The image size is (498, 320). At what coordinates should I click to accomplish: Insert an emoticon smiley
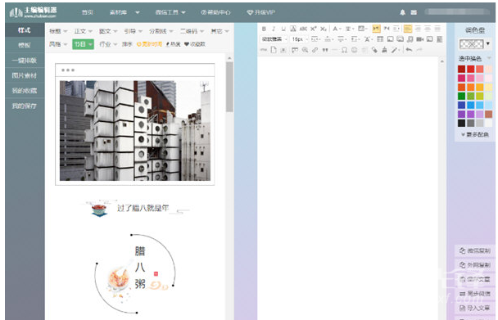point(355,50)
